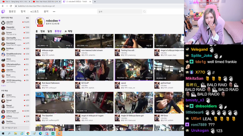243x136 pixels.
Task: Open BobRoss channel in sidebar
Action: pyautogui.click(x=15, y=49)
